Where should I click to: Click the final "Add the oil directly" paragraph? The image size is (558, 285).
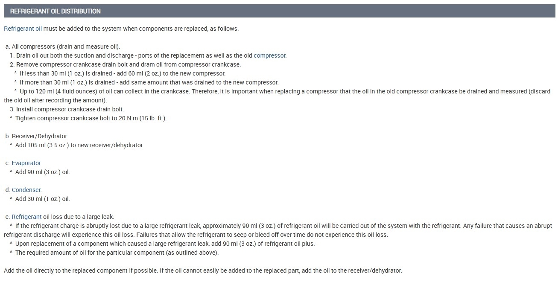203,270
